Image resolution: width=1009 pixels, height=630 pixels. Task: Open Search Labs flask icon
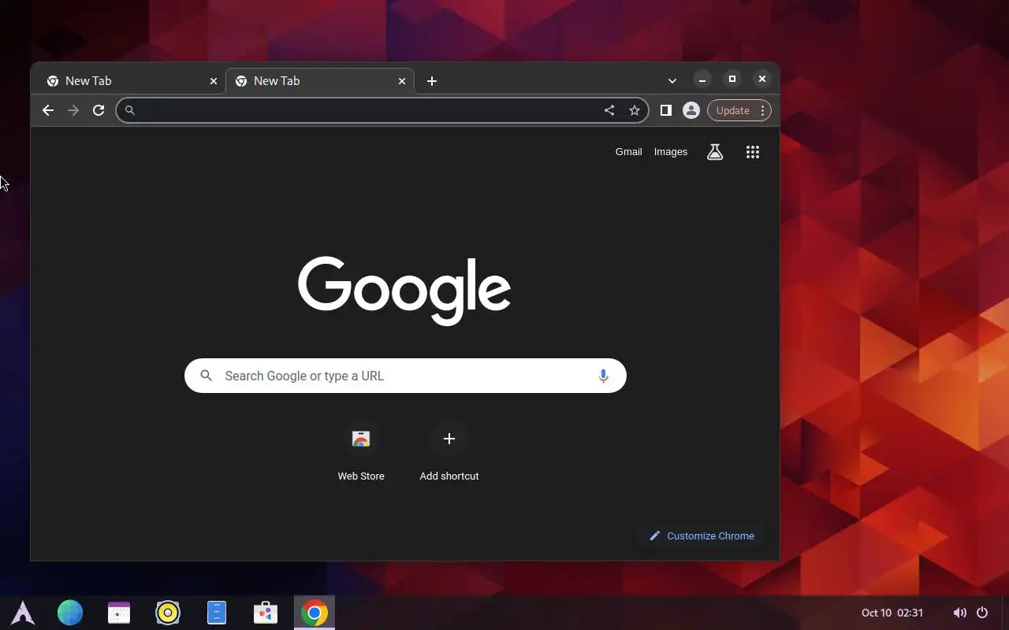(x=715, y=152)
